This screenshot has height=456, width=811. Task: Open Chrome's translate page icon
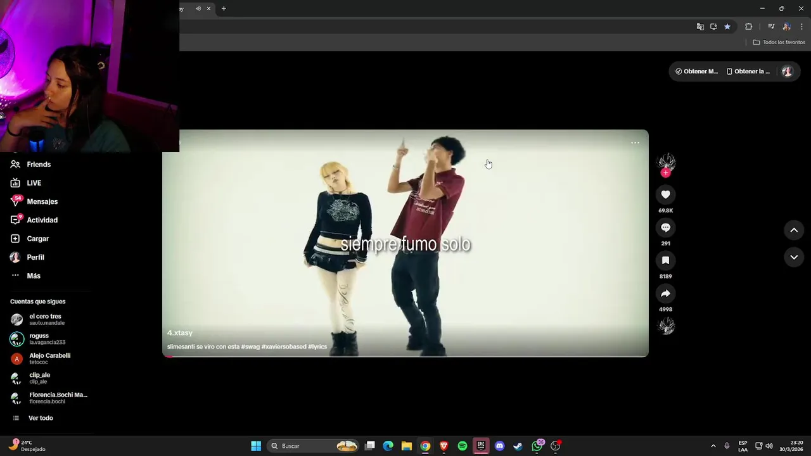[x=700, y=27]
